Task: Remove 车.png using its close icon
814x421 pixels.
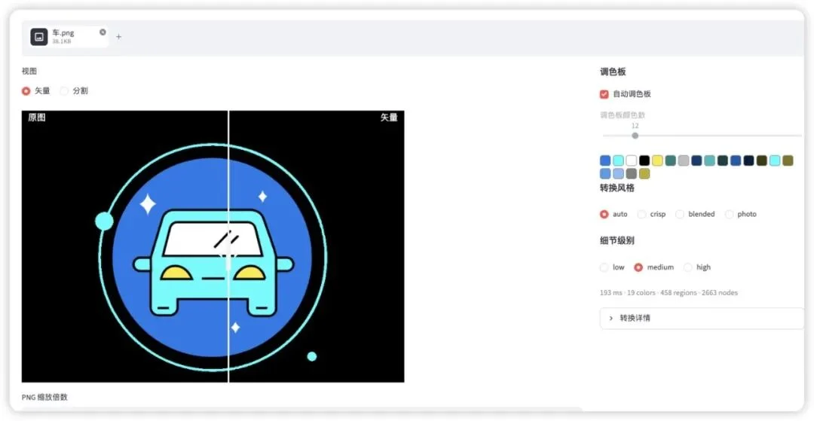Action: tap(103, 32)
